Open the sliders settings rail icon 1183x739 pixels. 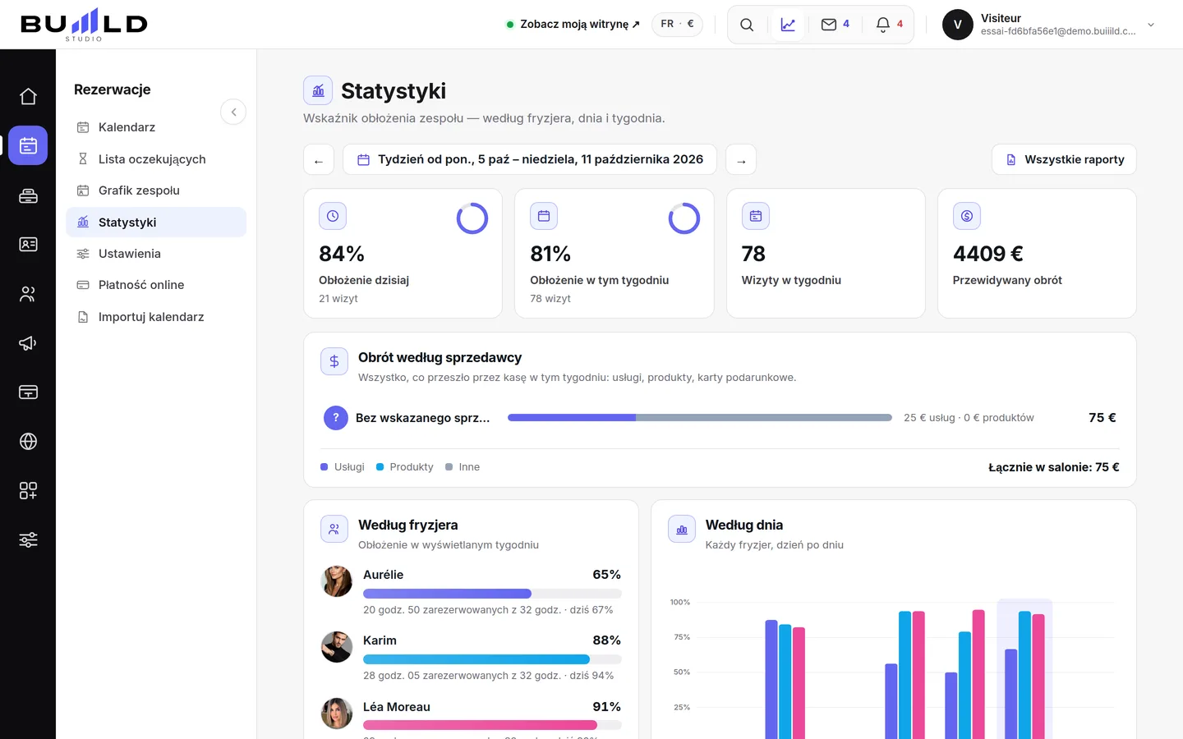click(28, 540)
